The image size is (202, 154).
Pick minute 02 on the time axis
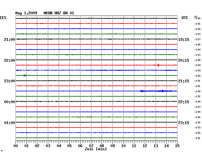click(x=37, y=146)
